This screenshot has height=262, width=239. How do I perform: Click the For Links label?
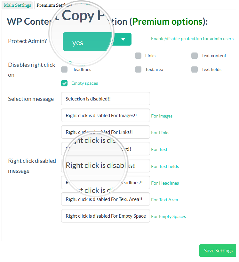coord(160,133)
